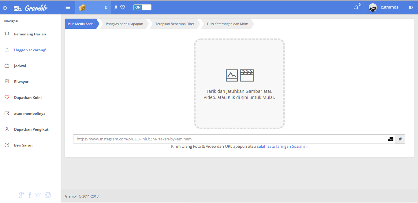Select the Tulis Keterangan dan Kirim step
The height and width of the screenshot is (203, 418).
coord(227,24)
